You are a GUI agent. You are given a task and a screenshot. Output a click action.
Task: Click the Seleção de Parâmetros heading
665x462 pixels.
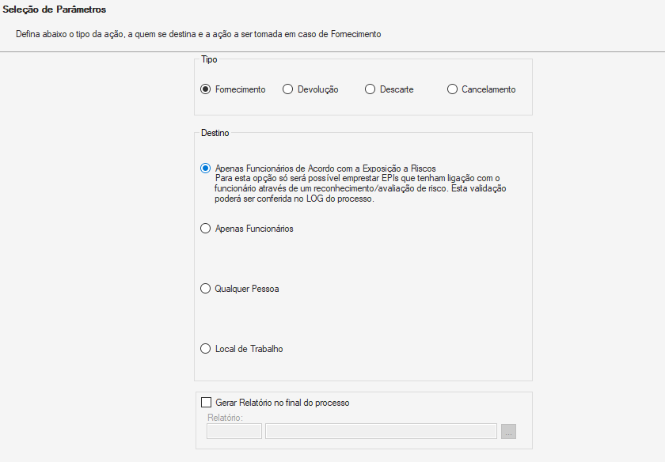point(55,9)
